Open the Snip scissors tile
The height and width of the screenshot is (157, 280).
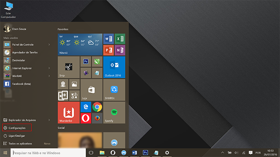[68, 67]
